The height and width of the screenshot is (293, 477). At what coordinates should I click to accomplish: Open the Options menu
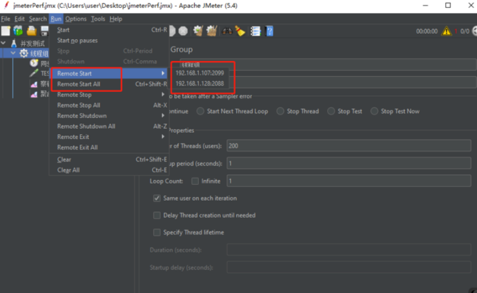[76, 19]
